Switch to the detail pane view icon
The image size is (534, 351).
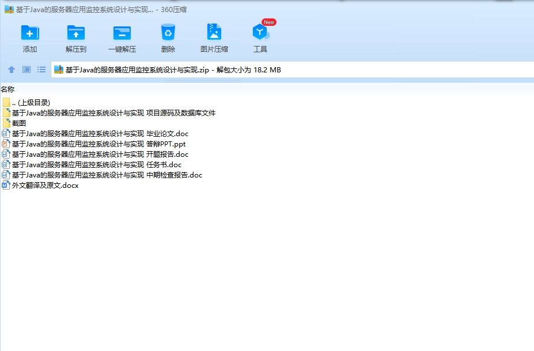(x=26, y=70)
